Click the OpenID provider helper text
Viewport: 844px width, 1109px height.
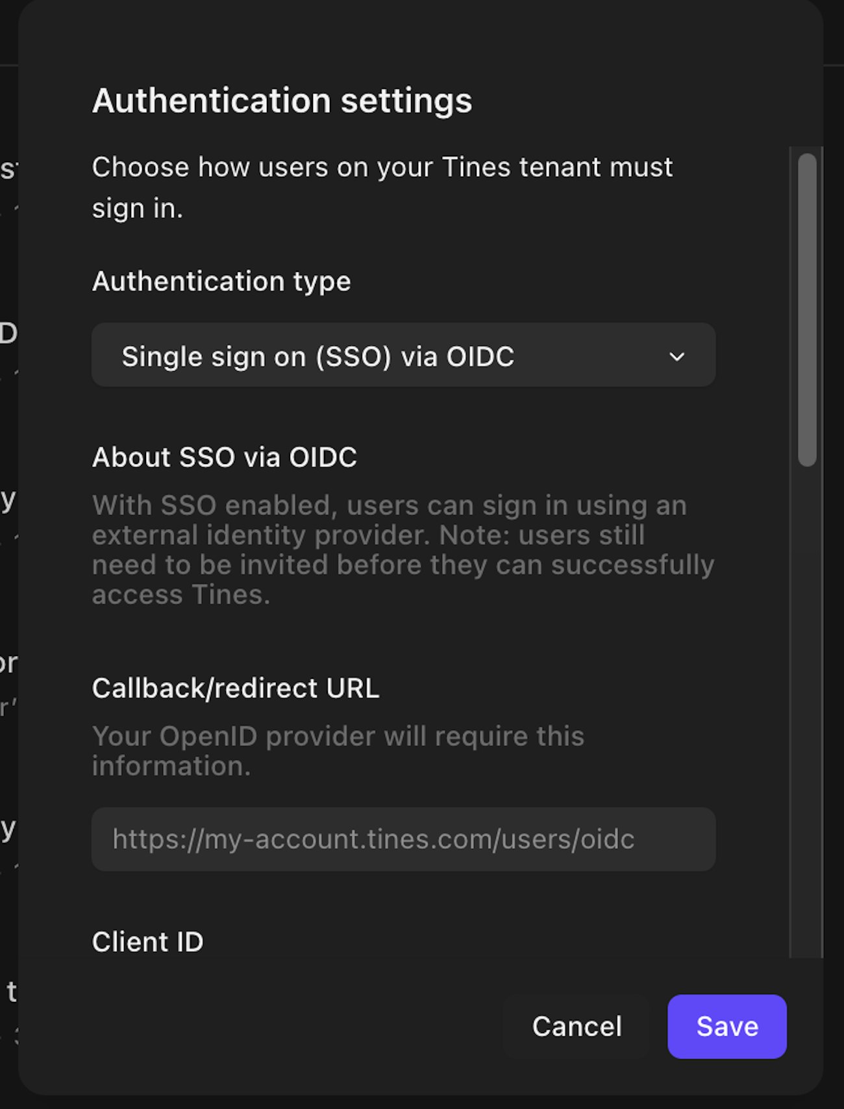point(338,751)
